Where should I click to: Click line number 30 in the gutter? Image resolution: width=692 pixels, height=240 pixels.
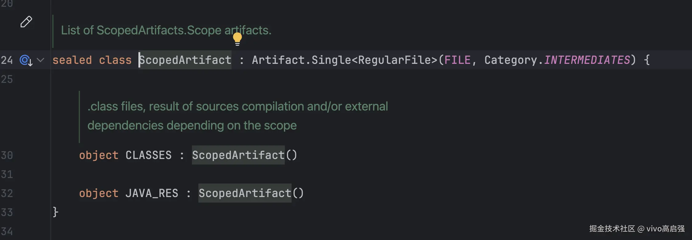(x=7, y=155)
